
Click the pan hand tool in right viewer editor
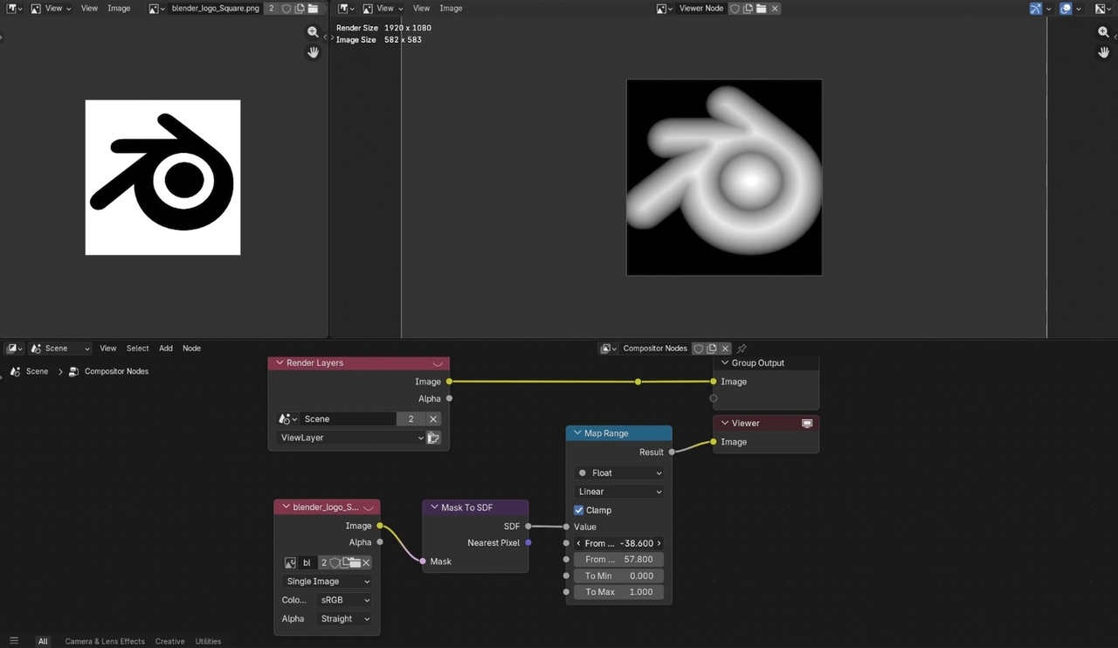(1103, 52)
